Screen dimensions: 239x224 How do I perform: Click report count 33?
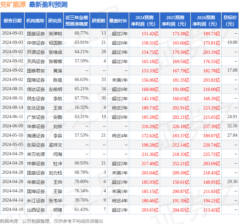pyautogui.click(x=104, y=79)
